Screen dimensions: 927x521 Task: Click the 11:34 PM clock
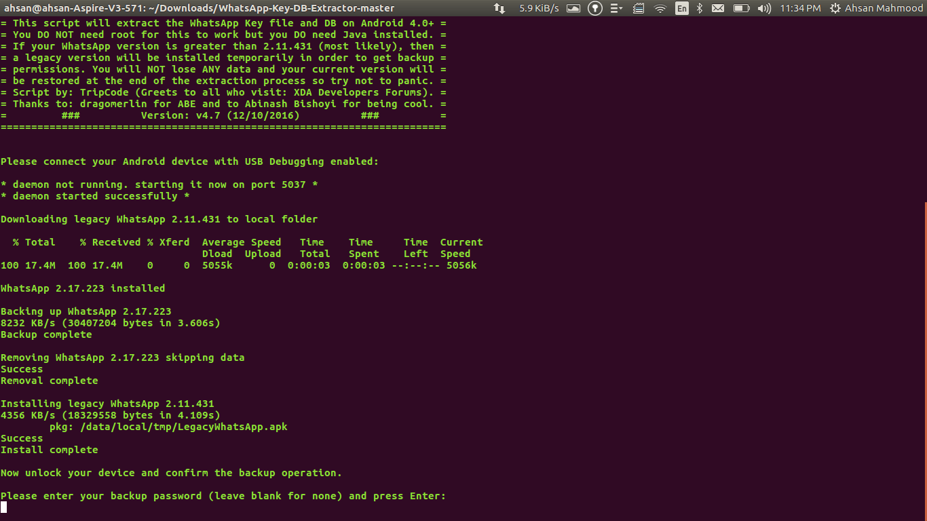800,8
